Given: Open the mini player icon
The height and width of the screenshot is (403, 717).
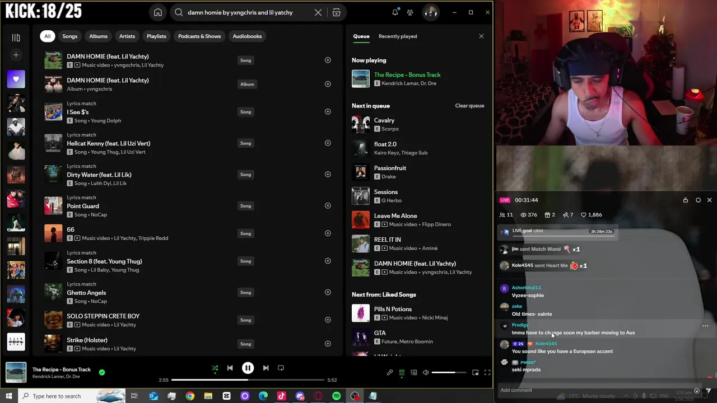Looking at the screenshot, I should 475,373.
